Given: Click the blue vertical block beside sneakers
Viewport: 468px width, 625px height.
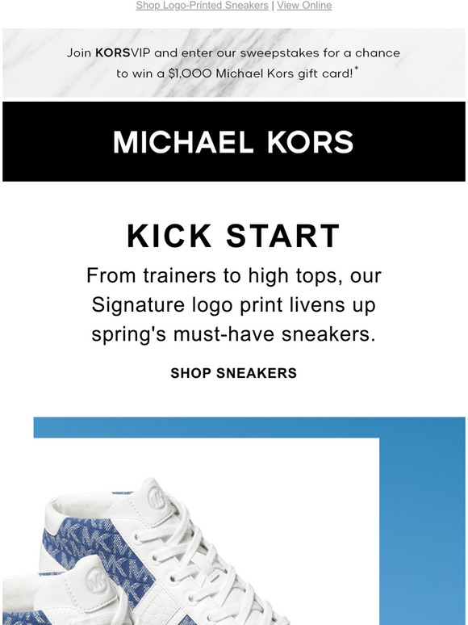Looking at the screenshot, I should [422, 531].
